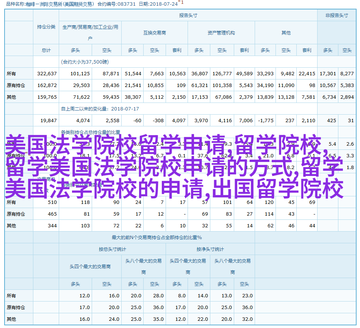Click the cell with value 162,872
360x328 pixels.
coord(47,85)
